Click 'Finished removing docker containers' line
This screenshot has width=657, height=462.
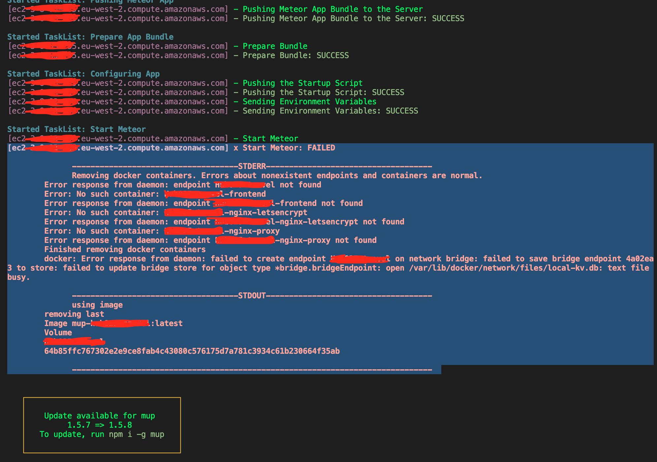tap(125, 249)
